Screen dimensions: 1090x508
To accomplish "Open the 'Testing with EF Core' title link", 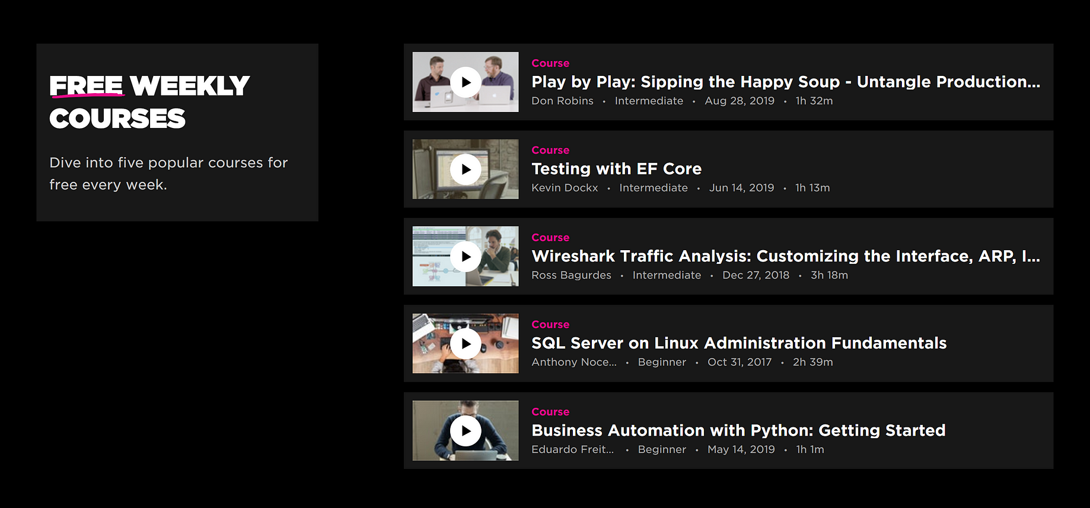I will coord(616,169).
